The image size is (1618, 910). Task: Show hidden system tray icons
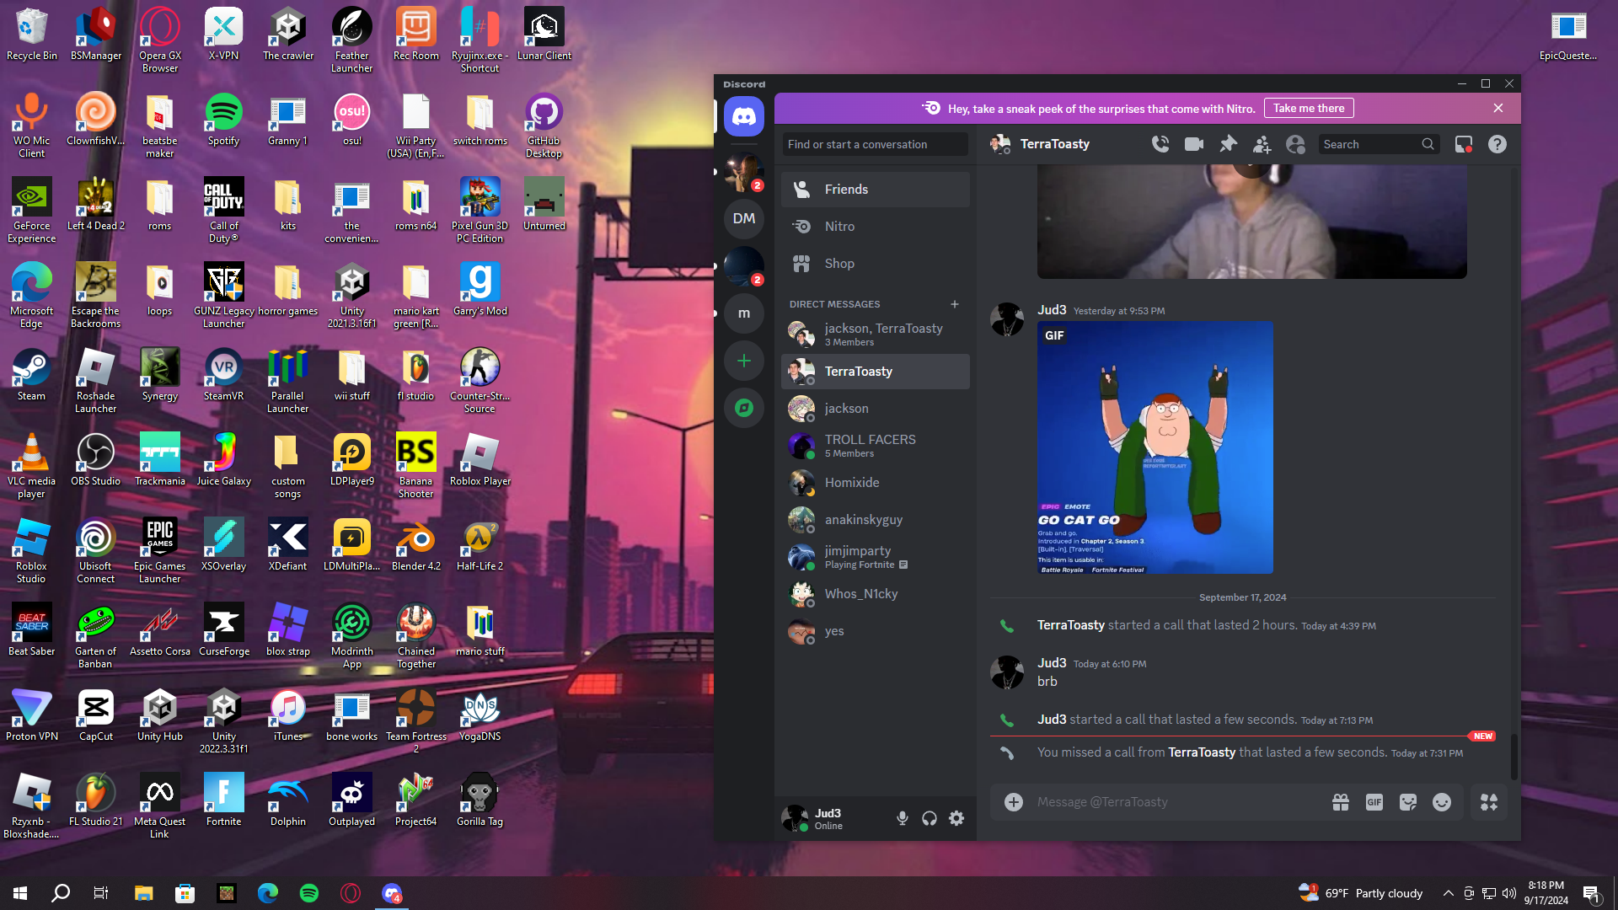[1448, 893]
